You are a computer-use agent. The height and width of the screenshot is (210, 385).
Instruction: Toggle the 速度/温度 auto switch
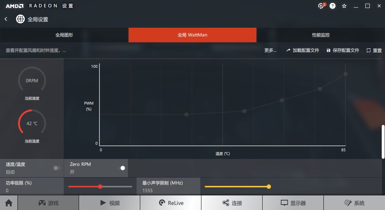(x=57, y=168)
